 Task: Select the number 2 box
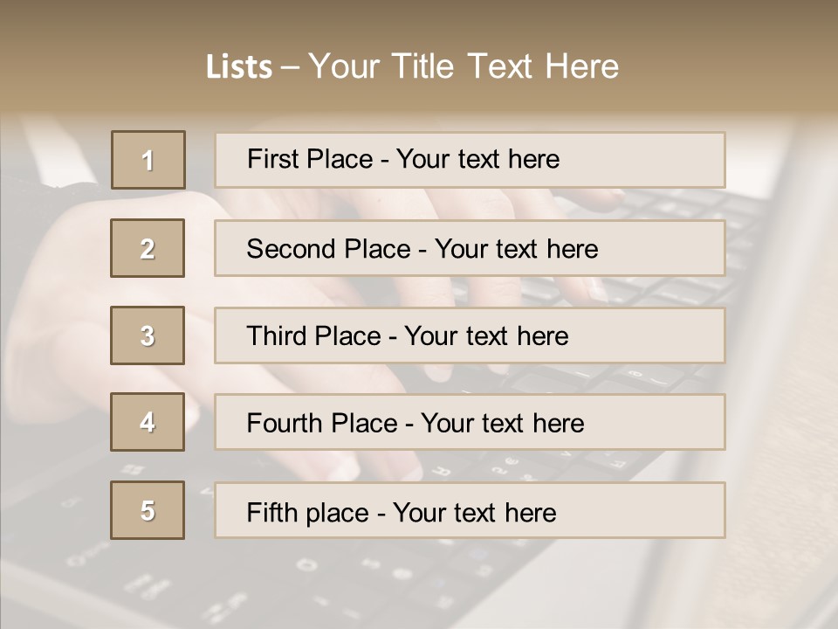[148, 248]
